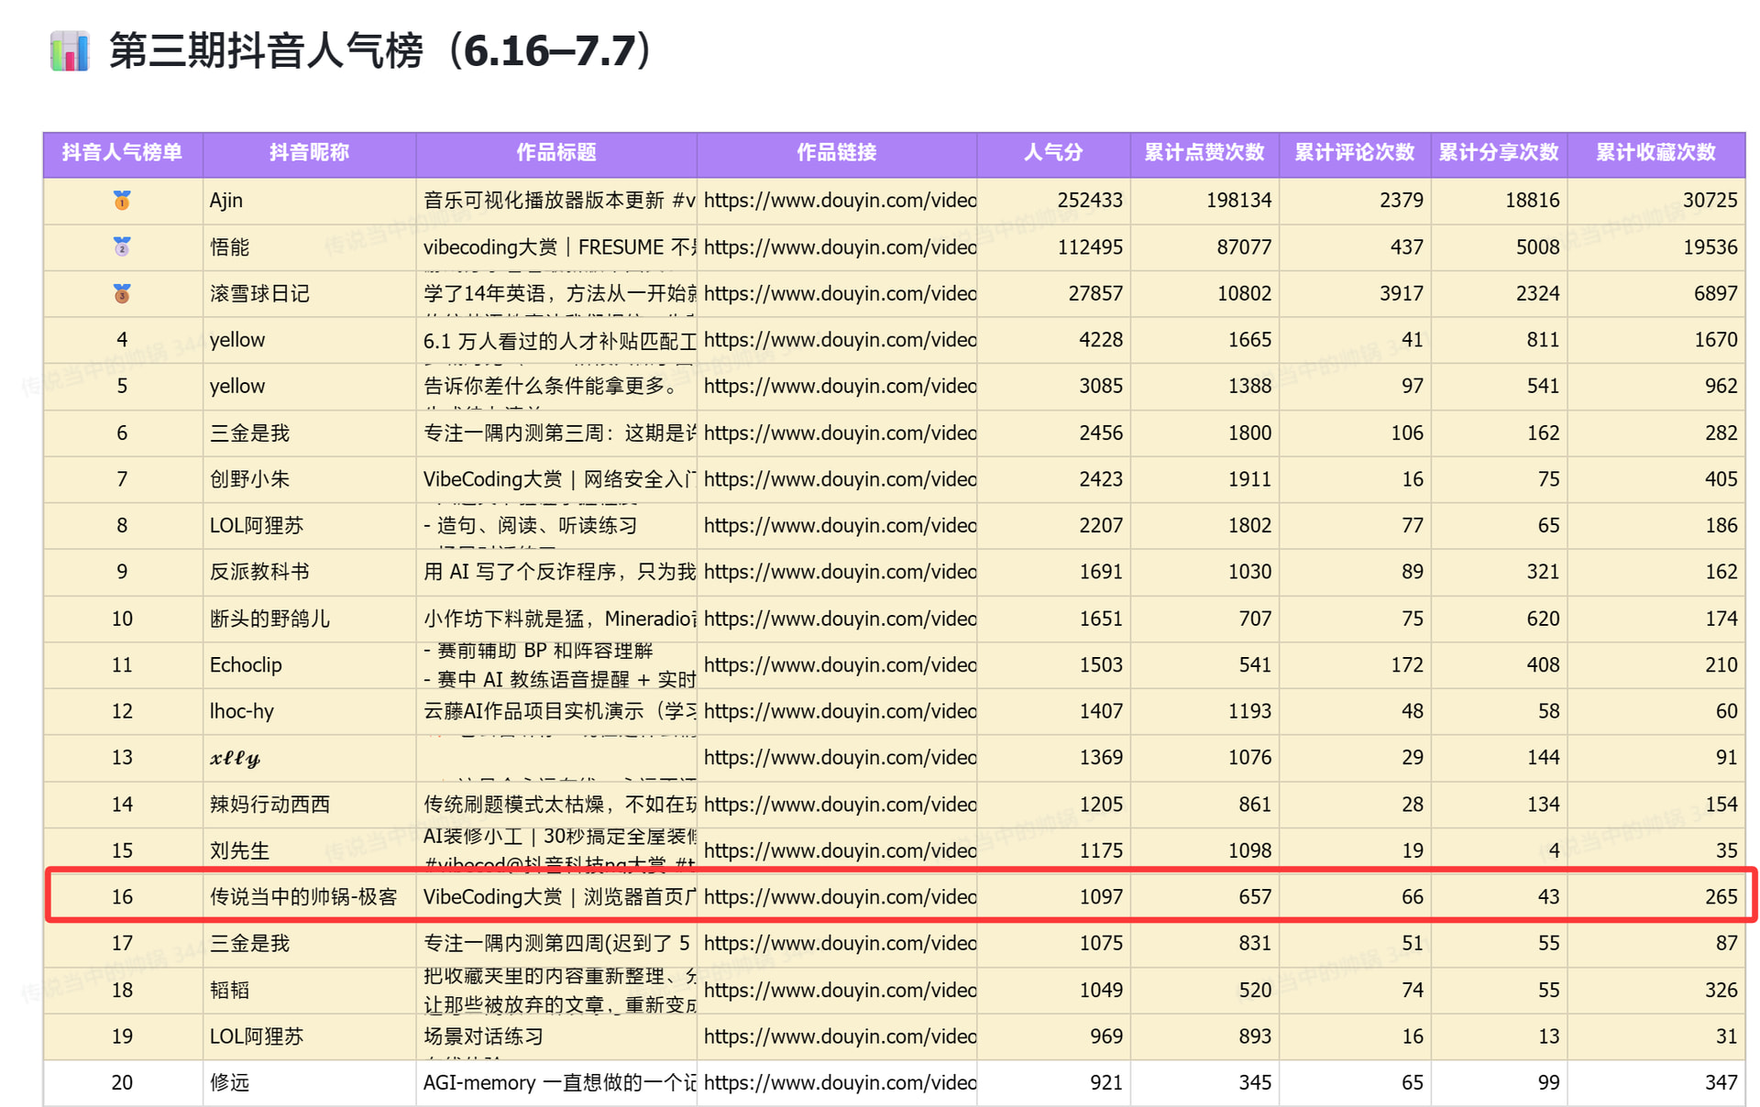
Task: Select the title cell 音乐可视化播放器版本更新
Action: coord(557,200)
